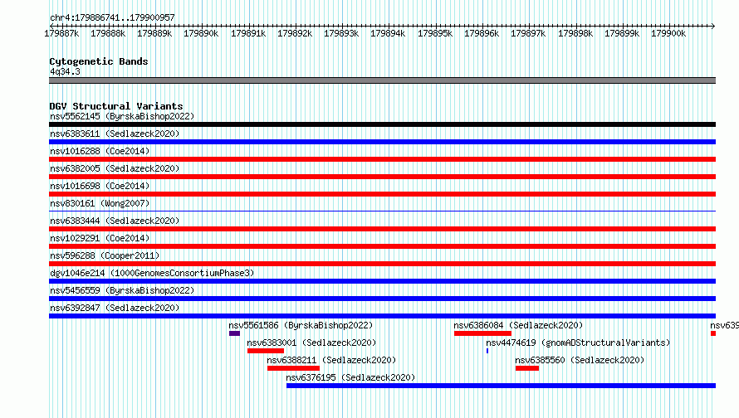Image resolution: width=739 pixels, height=418 pixels.
Task: Open the nsv4474619 (gnomADStructuralVariants) label
Action: point(578,343)
